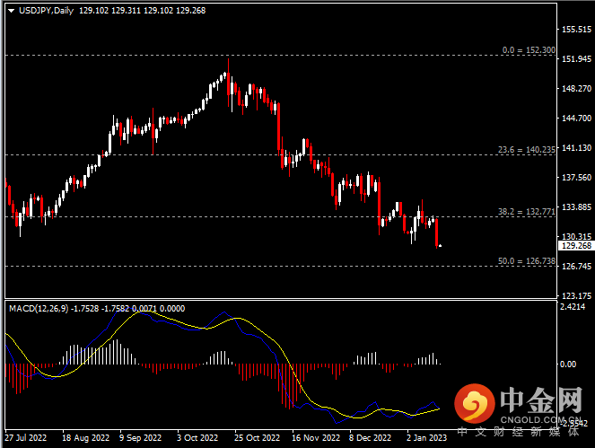Click the 144.720 price axis label
The width and height of the screenshot is (595, 448).
[574, 119]
